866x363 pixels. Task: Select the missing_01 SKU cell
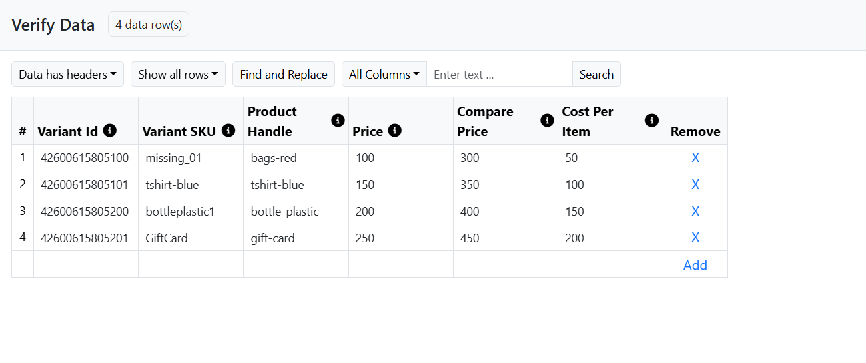191,158
